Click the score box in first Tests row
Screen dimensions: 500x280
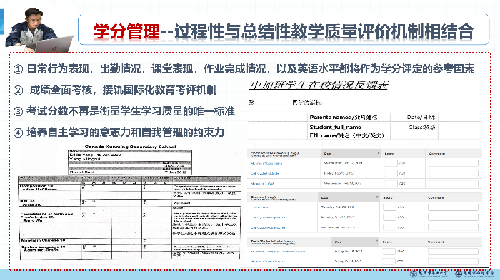[389, 252]
